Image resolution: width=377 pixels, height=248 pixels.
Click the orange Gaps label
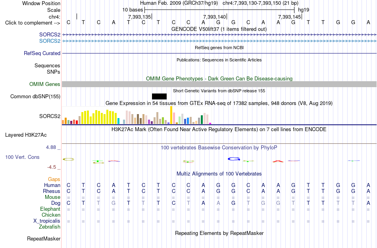(x=54, y=179)
